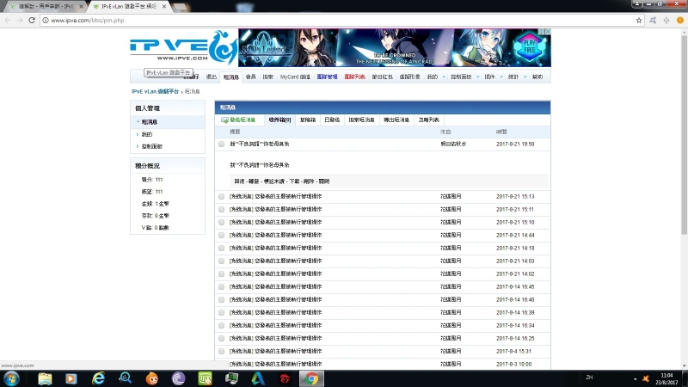Click the IPvE logo in the header

(x=182, y=48)
